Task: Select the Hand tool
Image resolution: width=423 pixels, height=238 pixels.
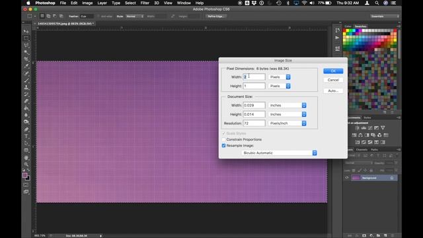Action: (x=26, y=157)
